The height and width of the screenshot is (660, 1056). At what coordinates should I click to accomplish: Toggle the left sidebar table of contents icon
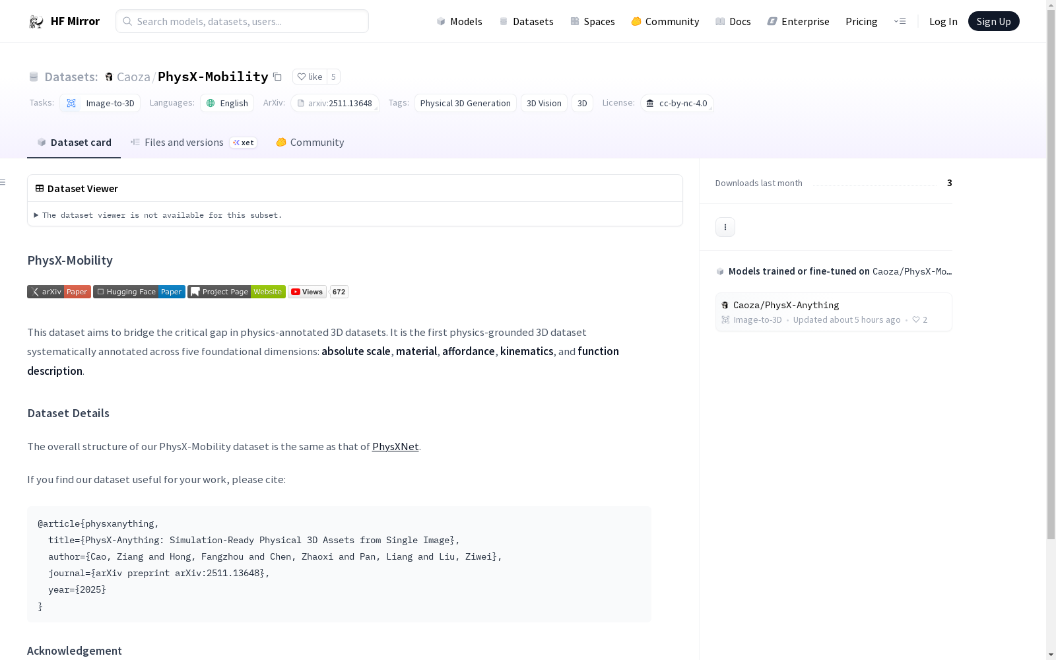(x=3, y=182)
